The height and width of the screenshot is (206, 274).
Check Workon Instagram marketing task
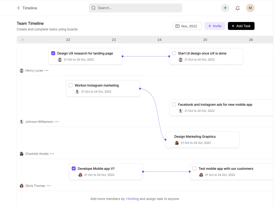click(x=71, y=85)
